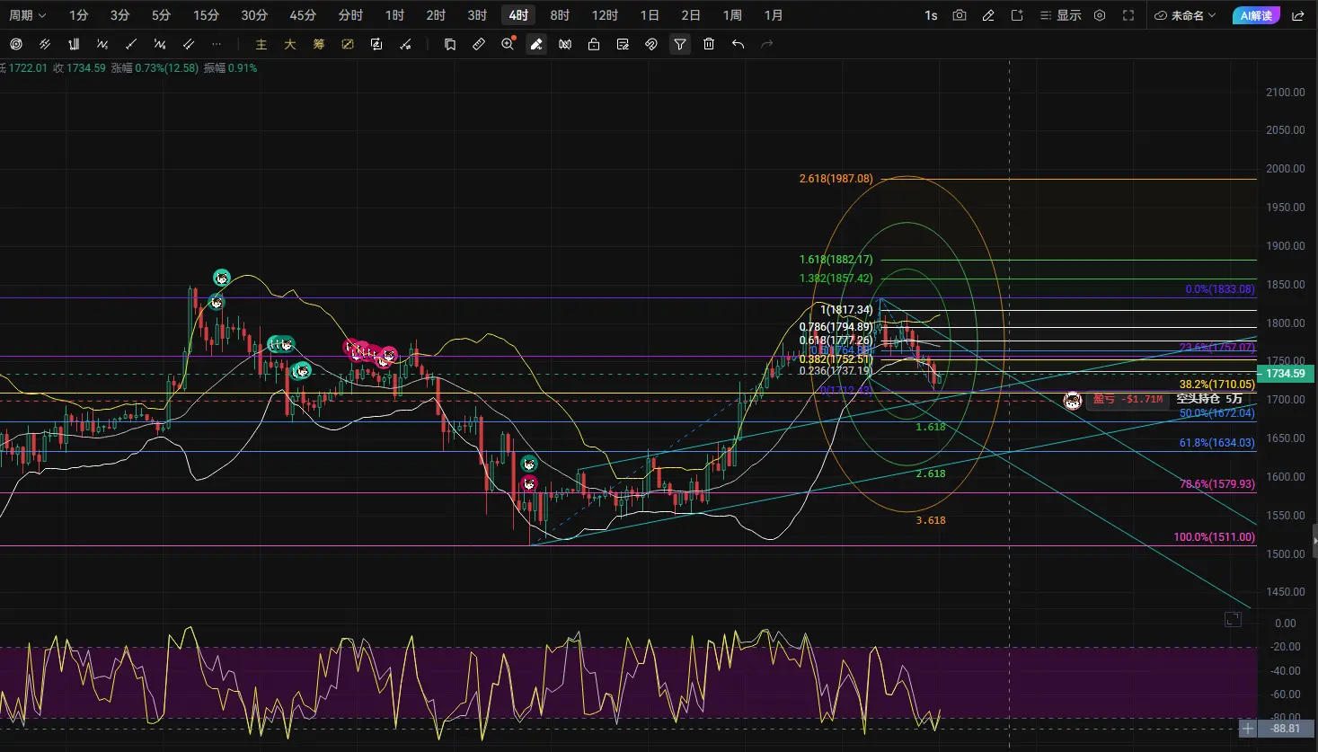
Task: Open chart settings hexagon icon
Action: pyautogui.click(x=1100, y=15)
